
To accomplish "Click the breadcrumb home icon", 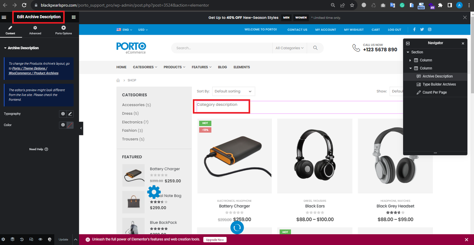I will coord(118,80).
